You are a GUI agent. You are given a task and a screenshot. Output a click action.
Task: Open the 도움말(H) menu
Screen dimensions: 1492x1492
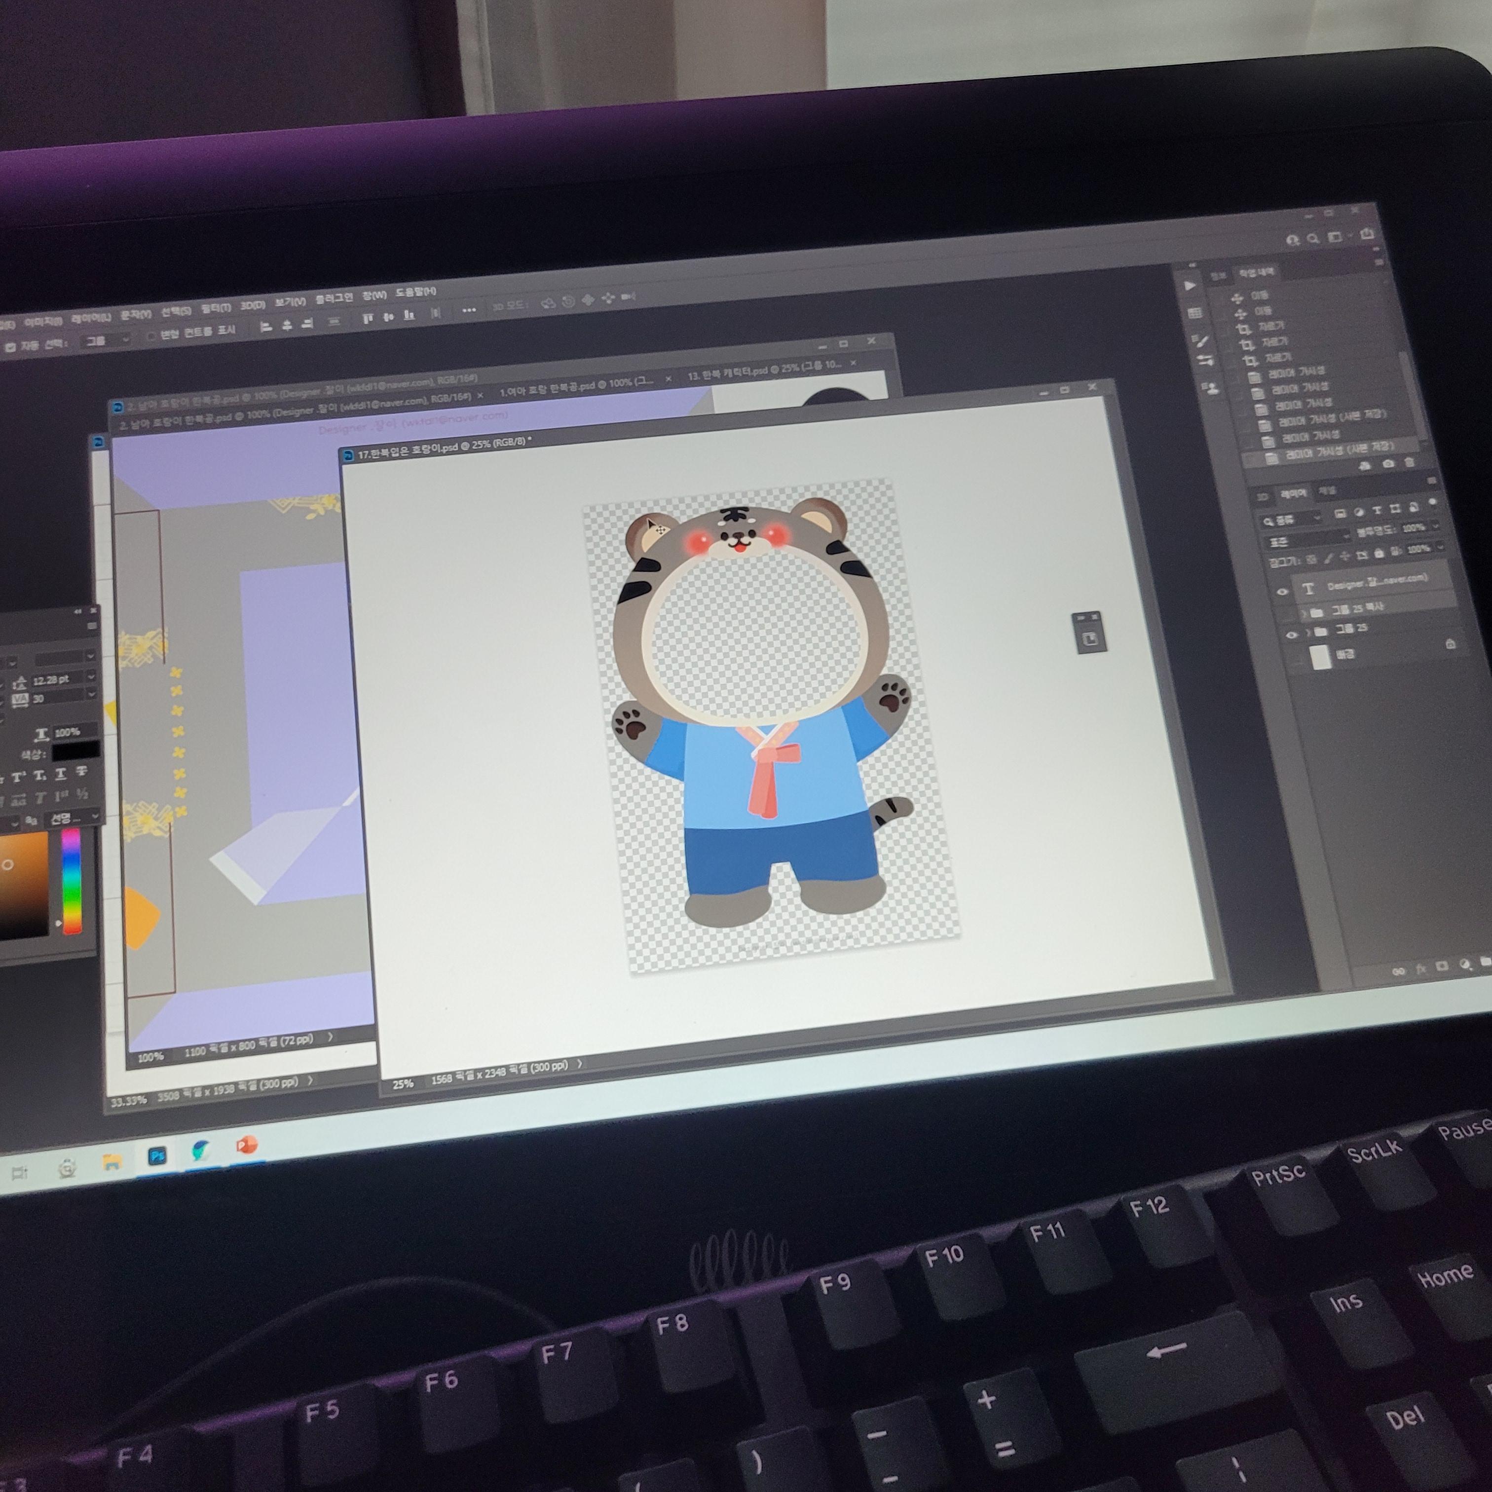point(415,292)
